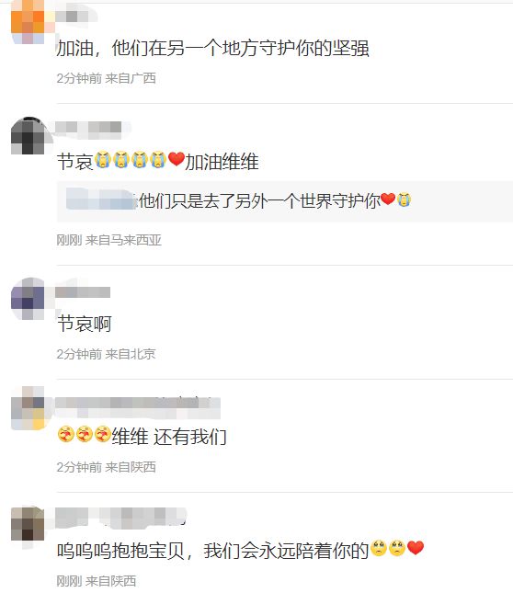The width and height of the screenshot is (513, 604).
Task: Click the 2分钟前 来自广西 timestamp
Action: pos(106,78)
